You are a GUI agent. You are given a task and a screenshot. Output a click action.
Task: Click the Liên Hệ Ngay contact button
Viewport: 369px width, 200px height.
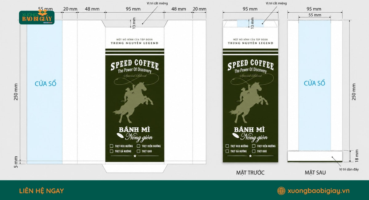(x=41, y=191)
